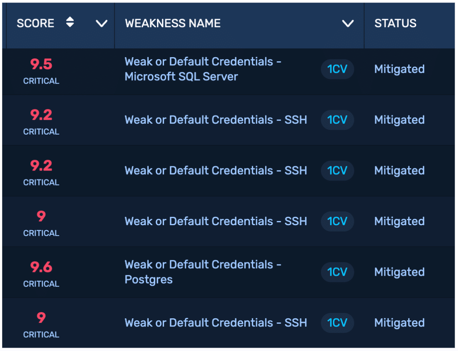Open the topmost SSH weak credentials link

pos(216,120)
